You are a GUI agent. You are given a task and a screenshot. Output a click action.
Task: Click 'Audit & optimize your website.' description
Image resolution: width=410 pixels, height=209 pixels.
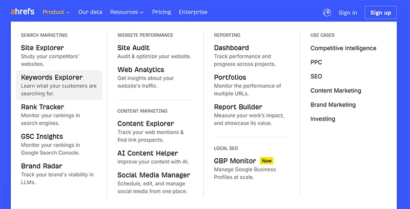[x=154, y=56]
